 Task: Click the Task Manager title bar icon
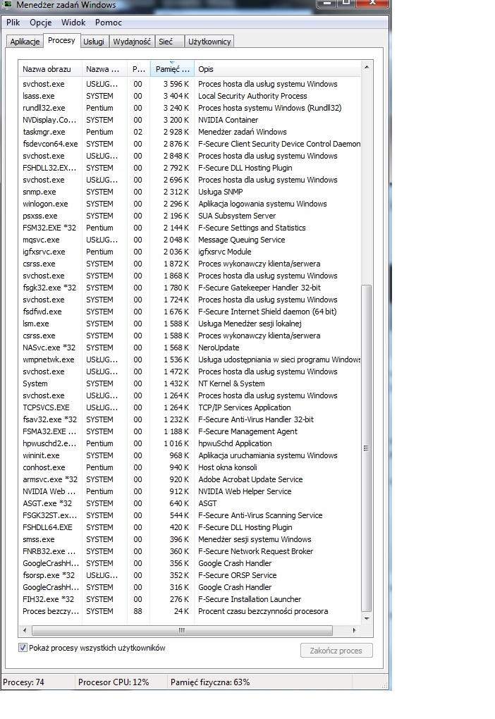pyautogui.click(x=6, y=5)
